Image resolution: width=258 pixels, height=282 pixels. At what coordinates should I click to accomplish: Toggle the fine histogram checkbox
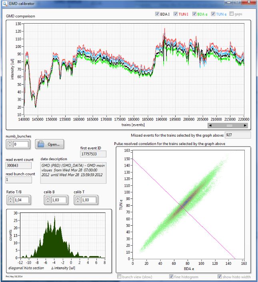click(172, 276)
